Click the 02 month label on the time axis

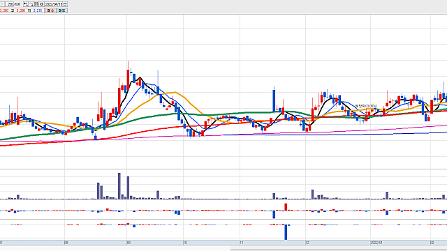click(432, 243)
